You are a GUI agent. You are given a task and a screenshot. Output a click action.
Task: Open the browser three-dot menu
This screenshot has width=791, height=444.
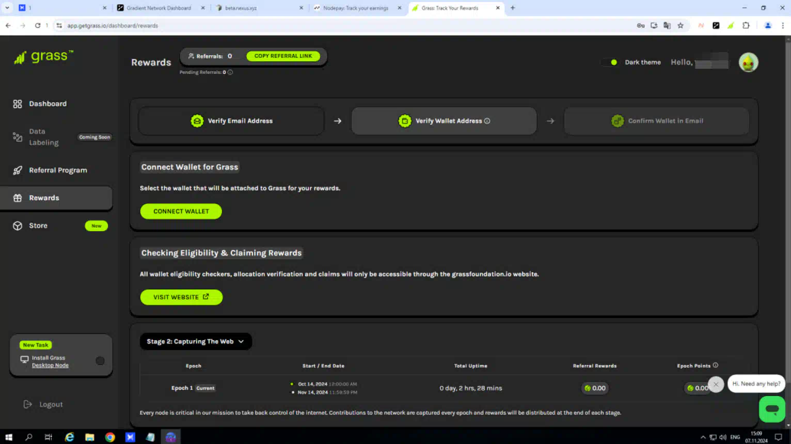pyautogui.click(x=783, y=25)
